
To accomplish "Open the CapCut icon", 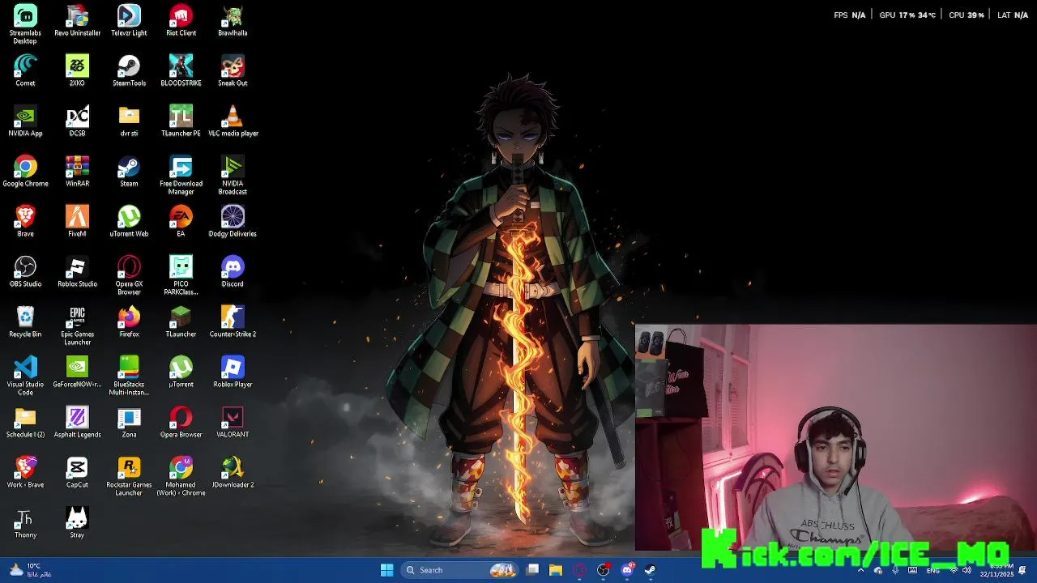I will [x=77, y=473].
